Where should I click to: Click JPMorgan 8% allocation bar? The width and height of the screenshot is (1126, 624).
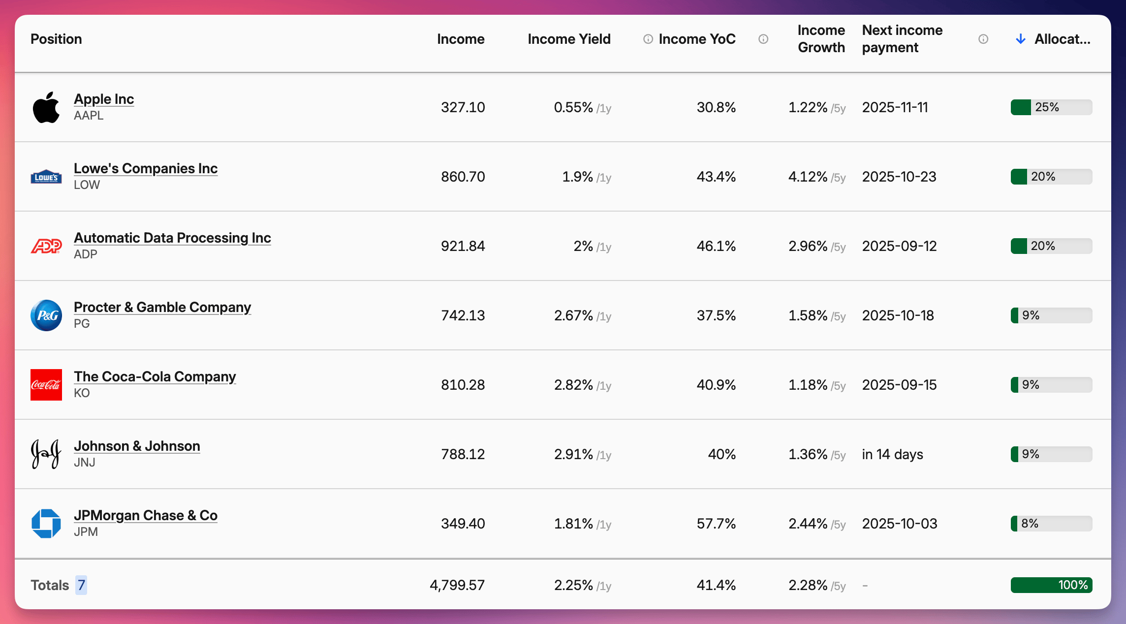click(x=1052, y=524)
